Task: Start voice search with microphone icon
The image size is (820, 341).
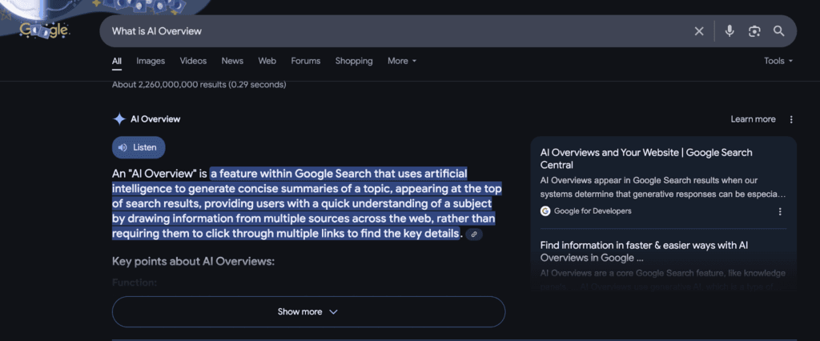Action: (730, 31)
